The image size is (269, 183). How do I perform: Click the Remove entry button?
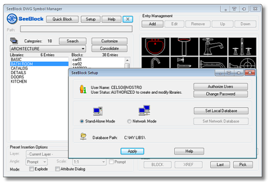198,24
